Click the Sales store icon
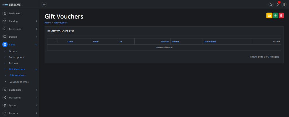Screen dimensions: 289x117 5,45
